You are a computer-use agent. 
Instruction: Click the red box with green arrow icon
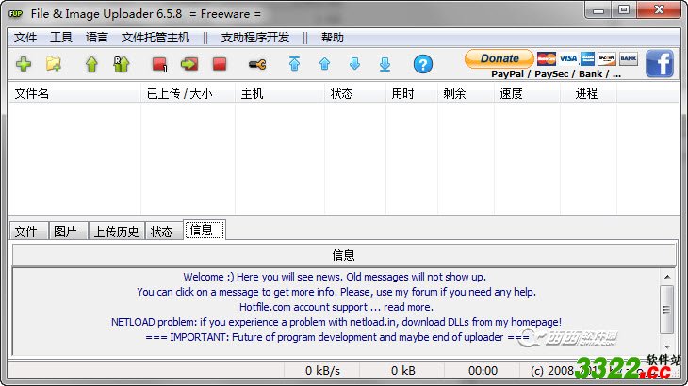pyautogui.click(x=189, y=64)
